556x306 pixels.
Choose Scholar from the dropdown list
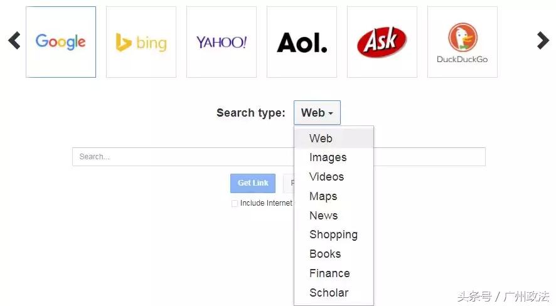pyautogui.click(x=329, y=293)
